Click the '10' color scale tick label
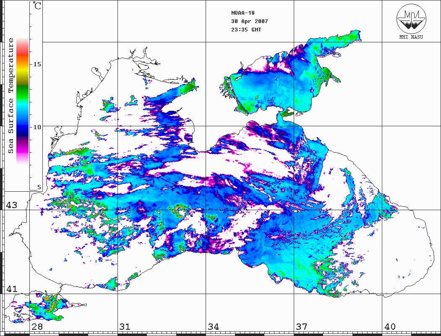This screenshot has height=336, width=441. click(x=37, y=127)
